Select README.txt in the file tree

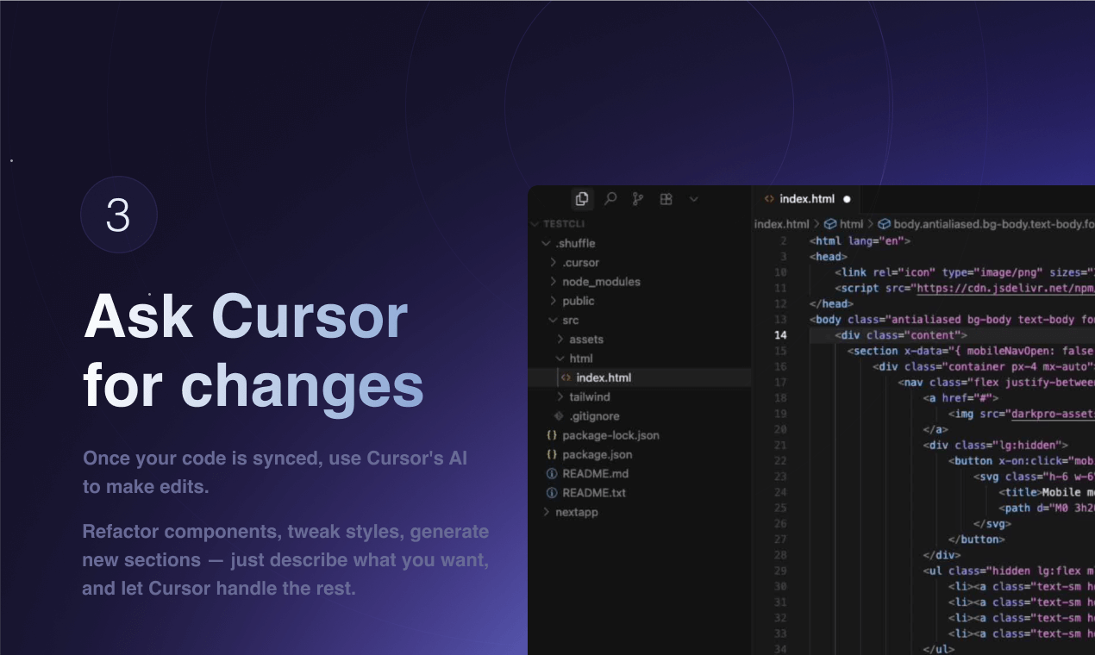[x=594, y=493]
